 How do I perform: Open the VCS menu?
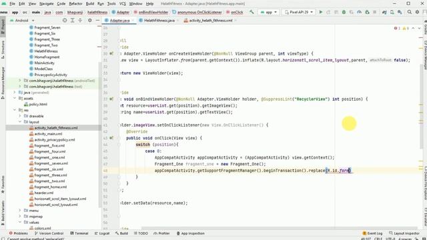tap(123, 3)
